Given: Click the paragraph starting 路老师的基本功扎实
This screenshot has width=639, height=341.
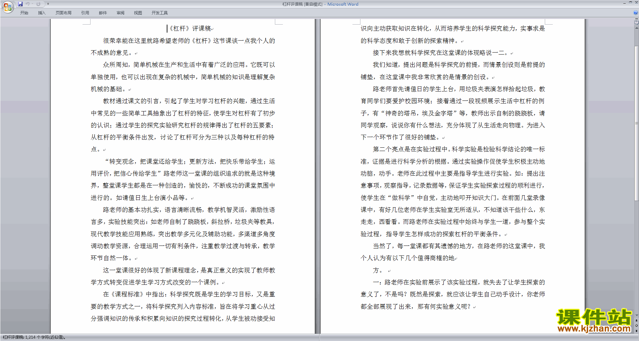Looking at the screenshot, I should 183,234.
